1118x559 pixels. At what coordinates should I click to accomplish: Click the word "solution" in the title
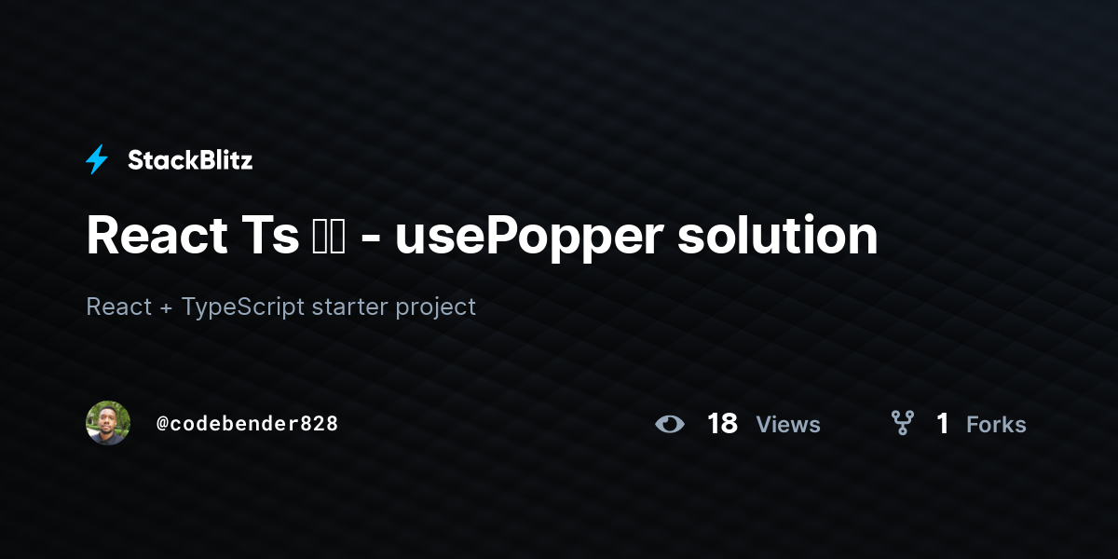tap(778, 235)
